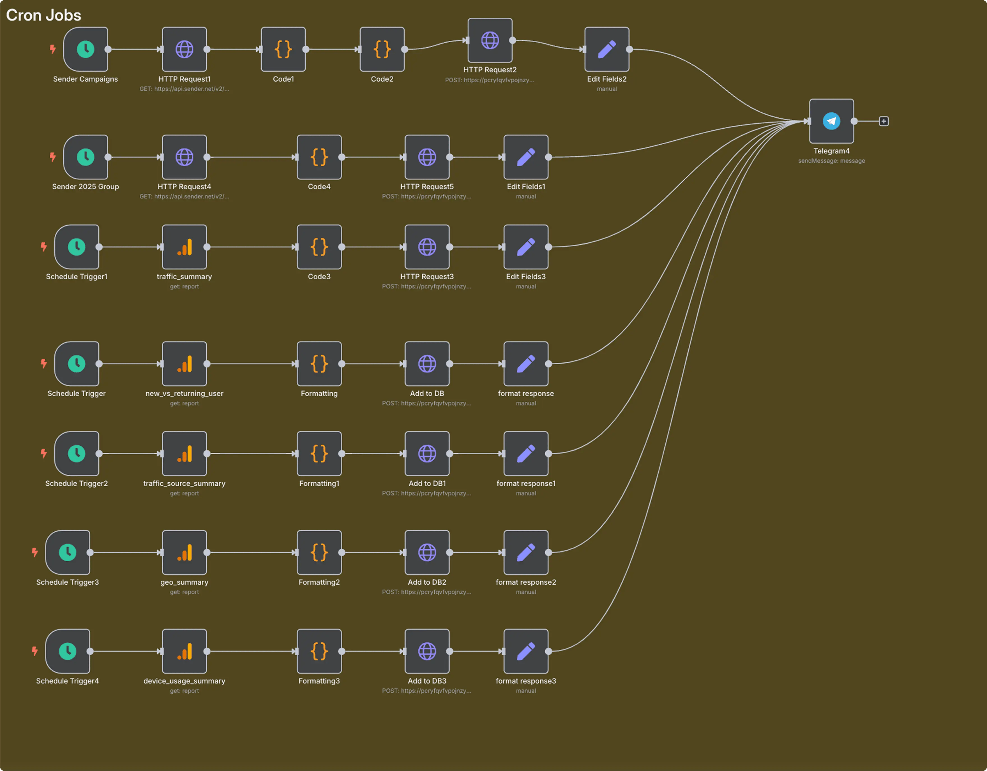
Task: Click the Code3 node
Action: [319, 247]
